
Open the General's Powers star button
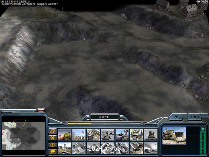pyautogui.click(x=195, y=117)
